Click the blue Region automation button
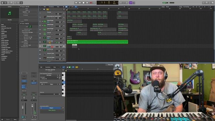Screen dimensions: 215x121 [x=50, y=108]
